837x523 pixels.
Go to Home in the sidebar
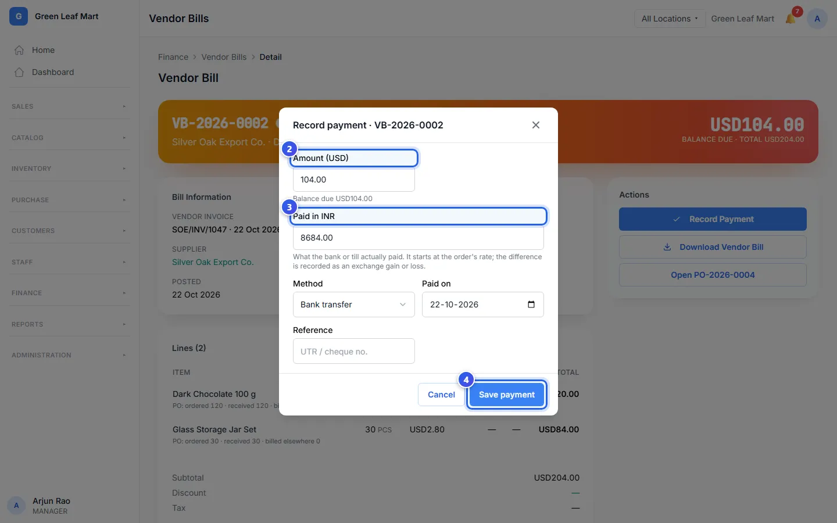[x=70, y=50]
